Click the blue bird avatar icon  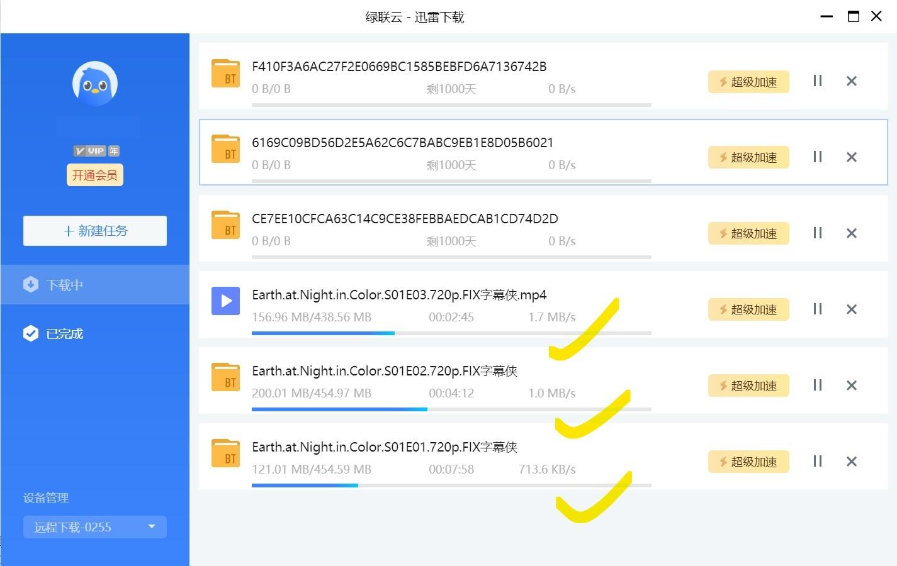[95, 83]
